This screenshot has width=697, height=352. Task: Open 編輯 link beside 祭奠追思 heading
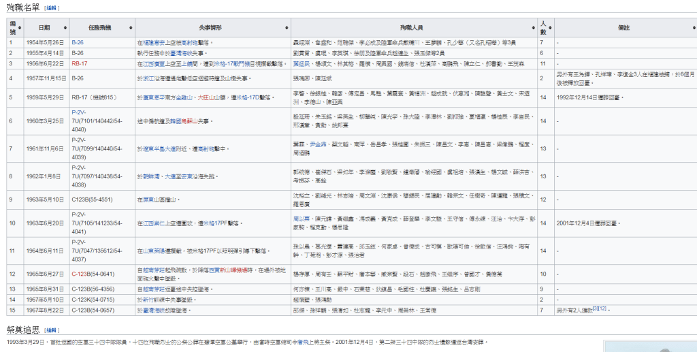(52, 329)
